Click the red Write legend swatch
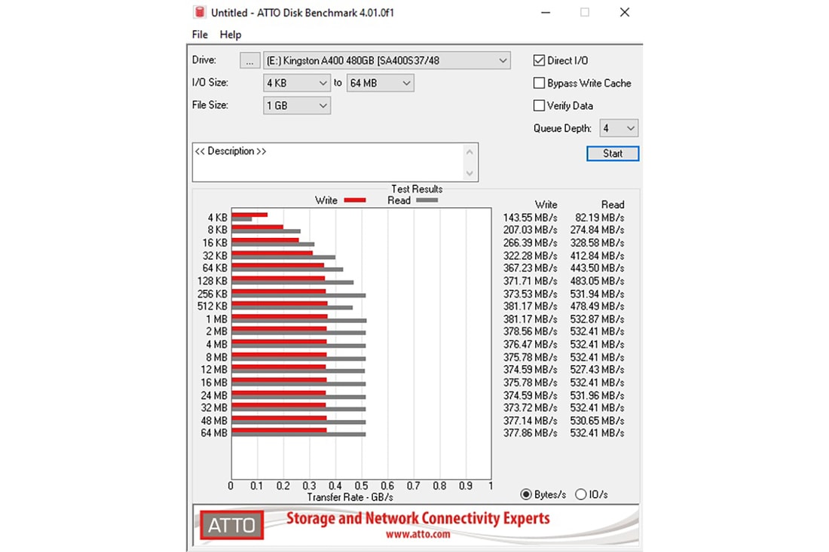The width and height of the screenshot is (829, 552). 355,200
